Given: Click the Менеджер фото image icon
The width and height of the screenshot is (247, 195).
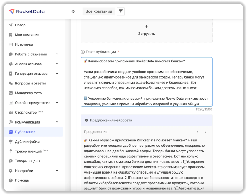Looking at the screenshot, I should click(11, 93).
